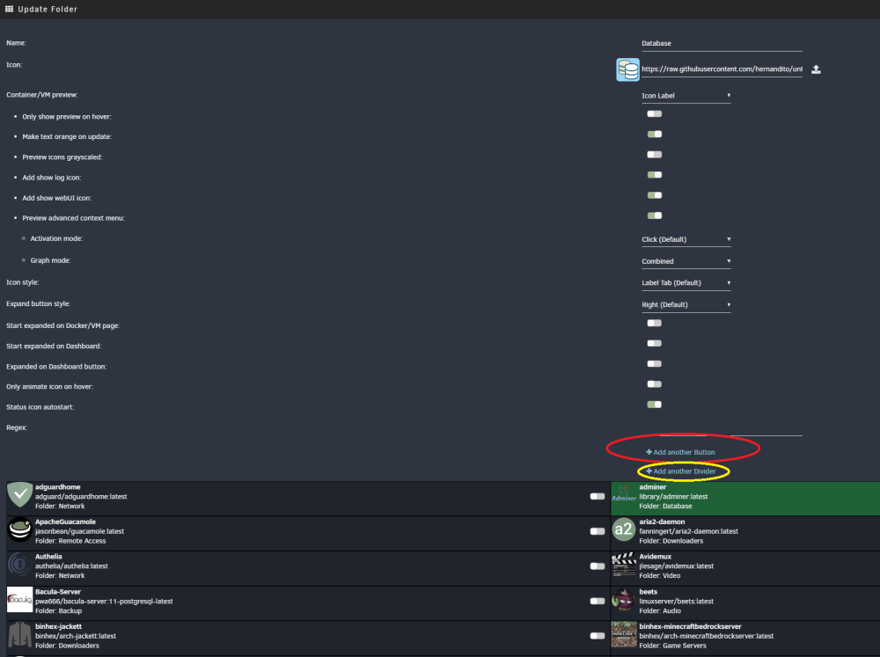Screen dimensions: 880x657
Task: Open Expand button style Right dropdown
Action: tap(686, 304)
